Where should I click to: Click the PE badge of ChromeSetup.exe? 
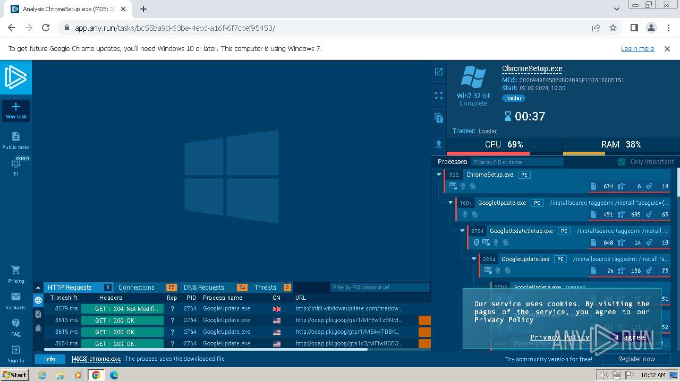(524, 175)
